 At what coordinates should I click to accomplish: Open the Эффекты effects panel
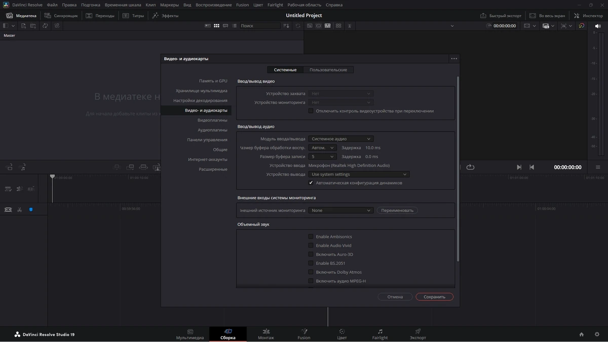tap(165, 16)
